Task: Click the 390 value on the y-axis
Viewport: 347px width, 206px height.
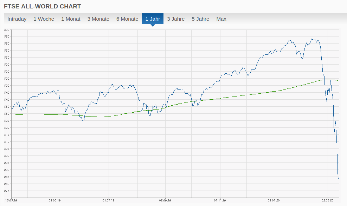Action: tap(7, 29)
